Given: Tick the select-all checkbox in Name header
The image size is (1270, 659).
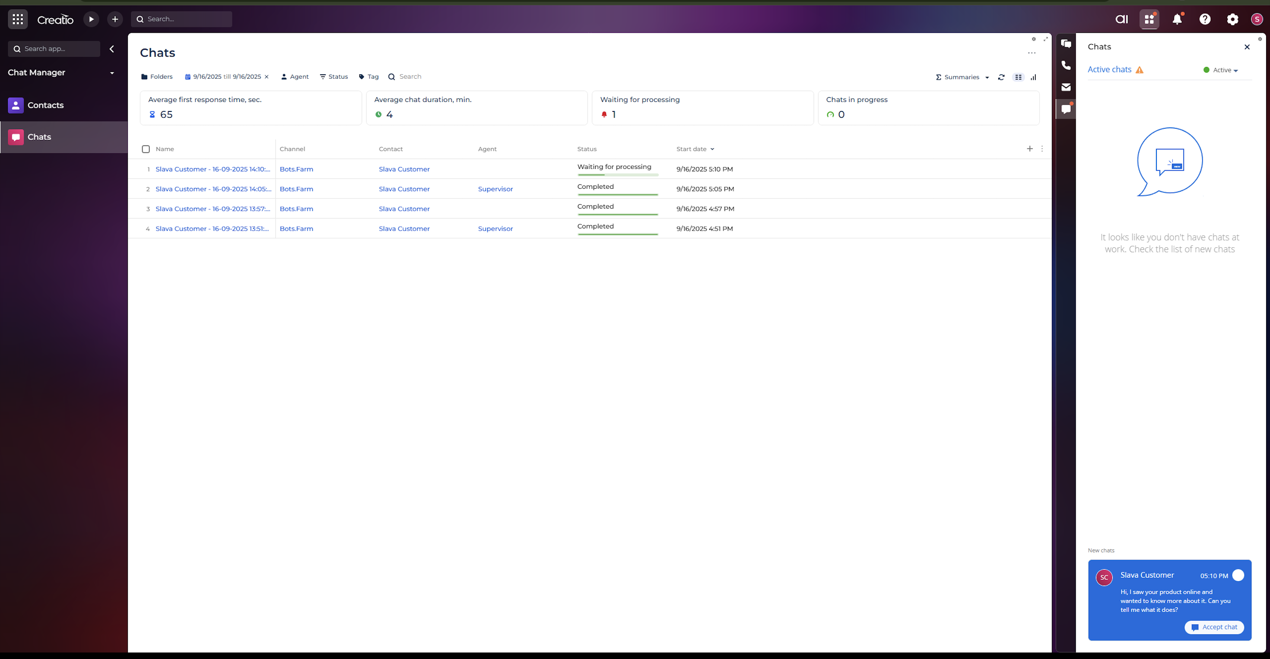Looking at the screenshot, I should pos(146,149).
